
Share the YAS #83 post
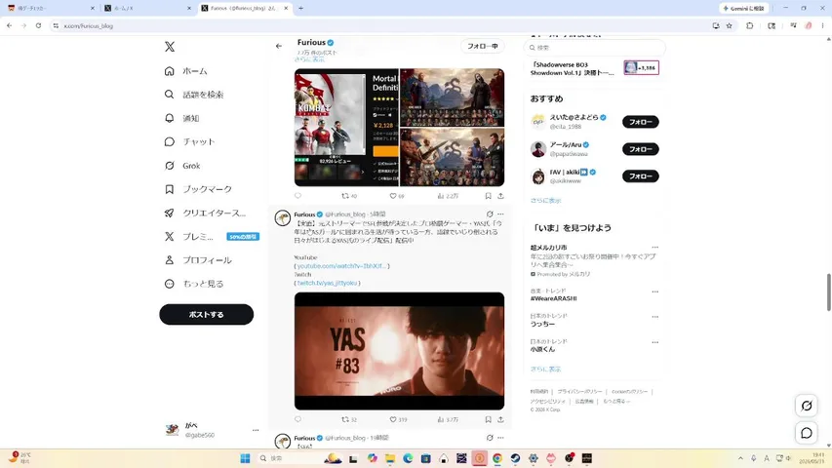500,419
